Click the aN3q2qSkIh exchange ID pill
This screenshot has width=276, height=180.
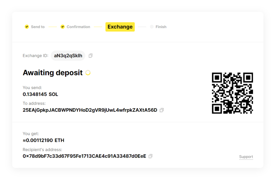[x=68, y=56]
